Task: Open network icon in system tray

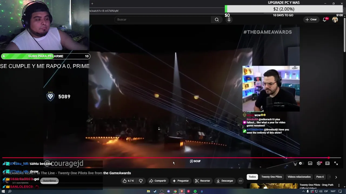Action: 317,191
